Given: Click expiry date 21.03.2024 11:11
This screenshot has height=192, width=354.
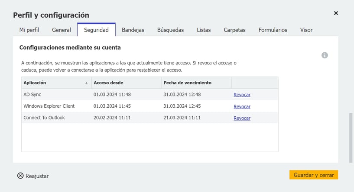Looking at the screenshot, I should [182, 118].
